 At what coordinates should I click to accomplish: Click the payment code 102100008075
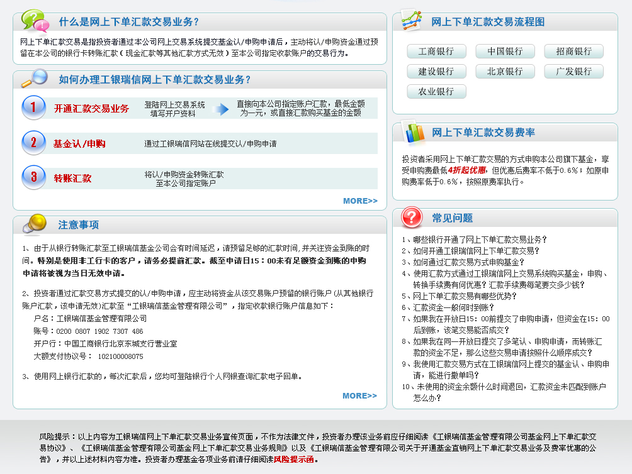point(120,356)
